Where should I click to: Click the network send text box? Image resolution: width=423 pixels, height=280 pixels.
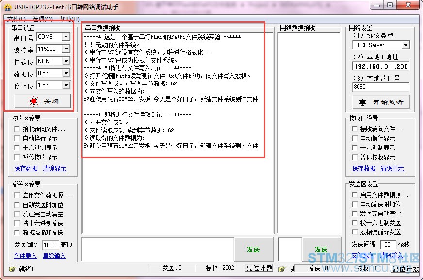(x=290, y=249)
